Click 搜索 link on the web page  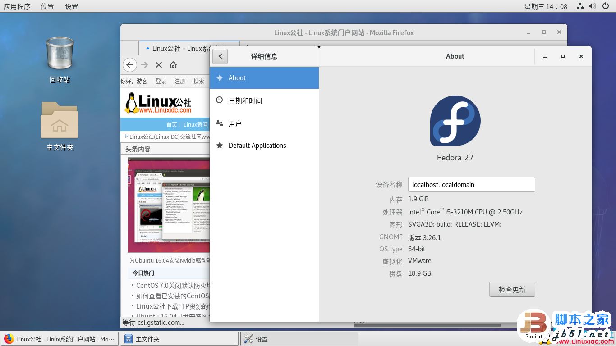199,81
